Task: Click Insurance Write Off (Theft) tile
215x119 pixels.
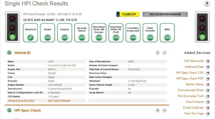Action: pyautogui.click(x=116, y=33)
